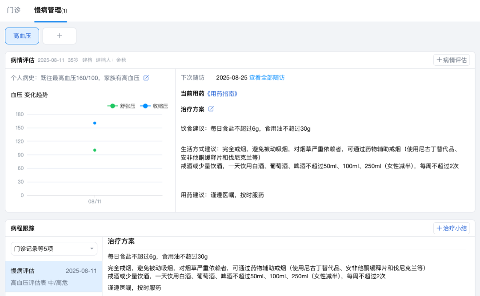Image resolution: width=480 pixels, height=296 pixels.
Task: Click the plus icon on 治疗小结 button
Action: (x=440, y=228)
